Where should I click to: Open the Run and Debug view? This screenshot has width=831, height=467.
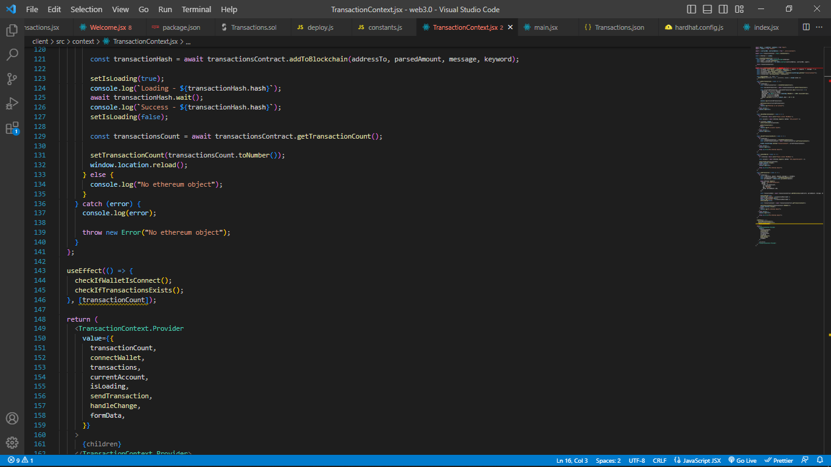click(x=12, y=103)
